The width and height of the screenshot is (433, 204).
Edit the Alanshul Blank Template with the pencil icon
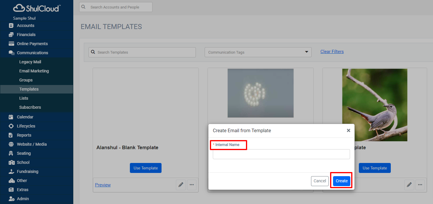tap(181, 185)
